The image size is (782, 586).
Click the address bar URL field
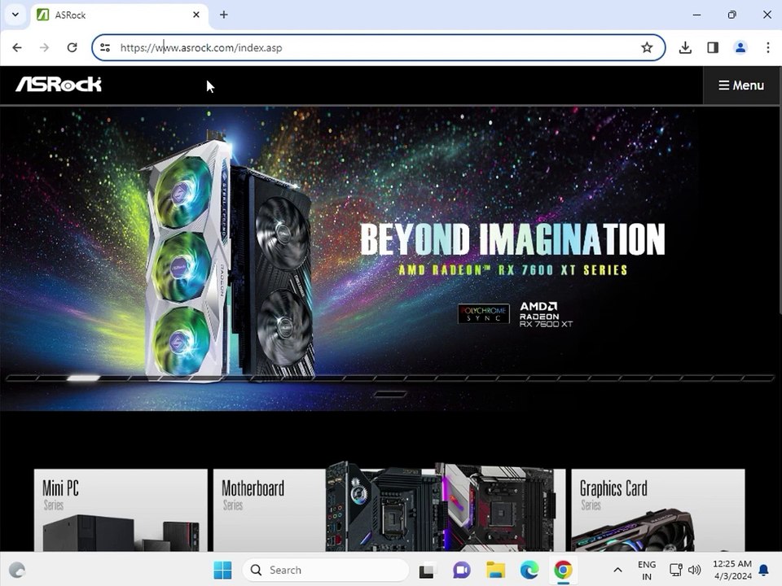tap(378, 48)
